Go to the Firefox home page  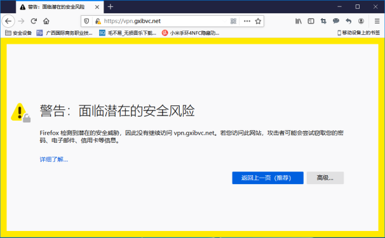point(46,22)
